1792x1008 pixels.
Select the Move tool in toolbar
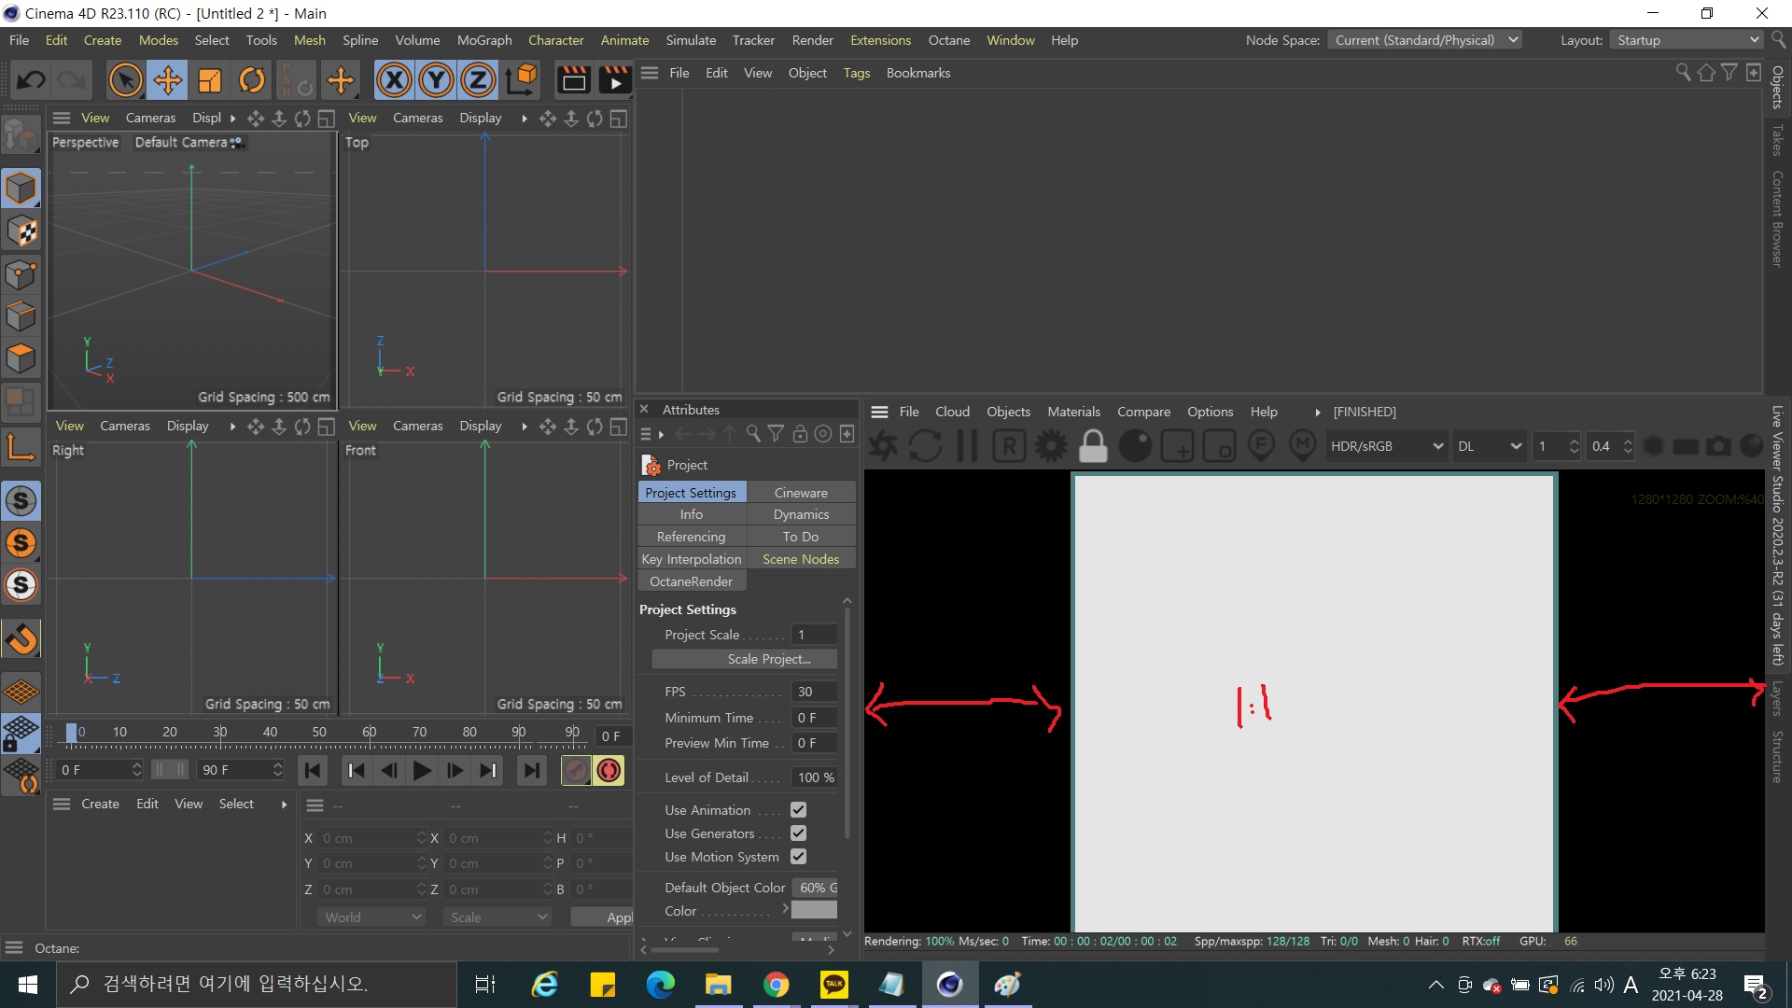point(167,78)
